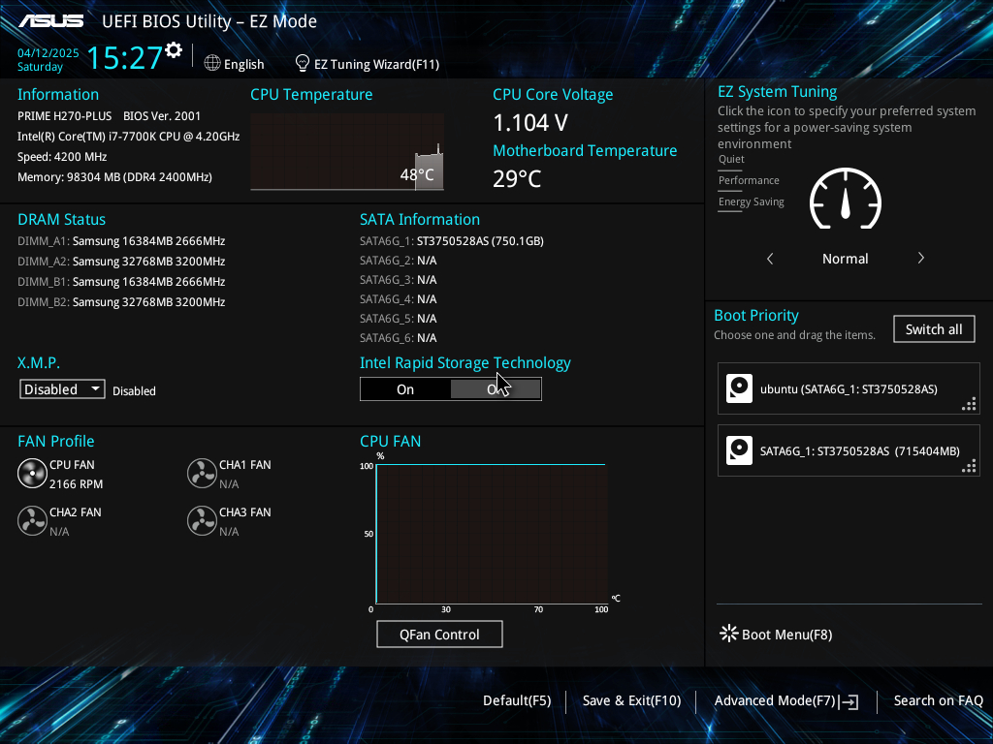Click the DIMM_A2 Samsung 32768MB row
Viewport: 993px width, 744px height.
121,262
